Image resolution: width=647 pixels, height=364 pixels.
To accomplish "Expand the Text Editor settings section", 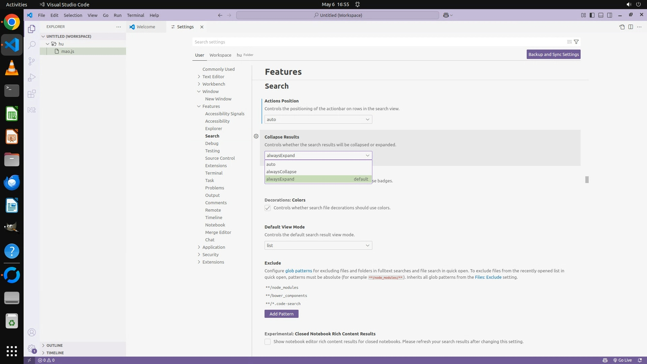I will (213, 77).
